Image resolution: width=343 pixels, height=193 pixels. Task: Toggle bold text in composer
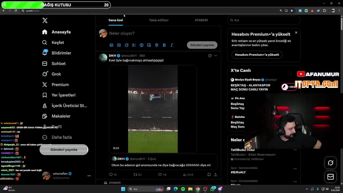pyautogui.click(x=164, y=45)
